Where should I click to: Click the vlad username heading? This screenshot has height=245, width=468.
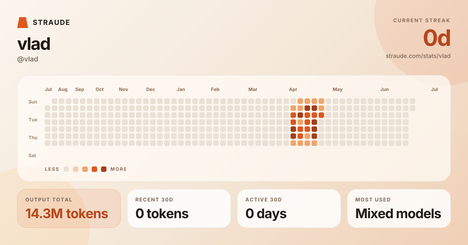tap(34, 44)
